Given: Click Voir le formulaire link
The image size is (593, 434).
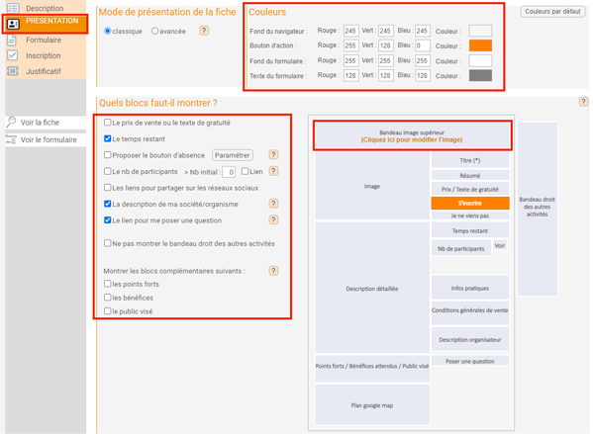Looking at the screenshot, I should (x=49, y=139).
